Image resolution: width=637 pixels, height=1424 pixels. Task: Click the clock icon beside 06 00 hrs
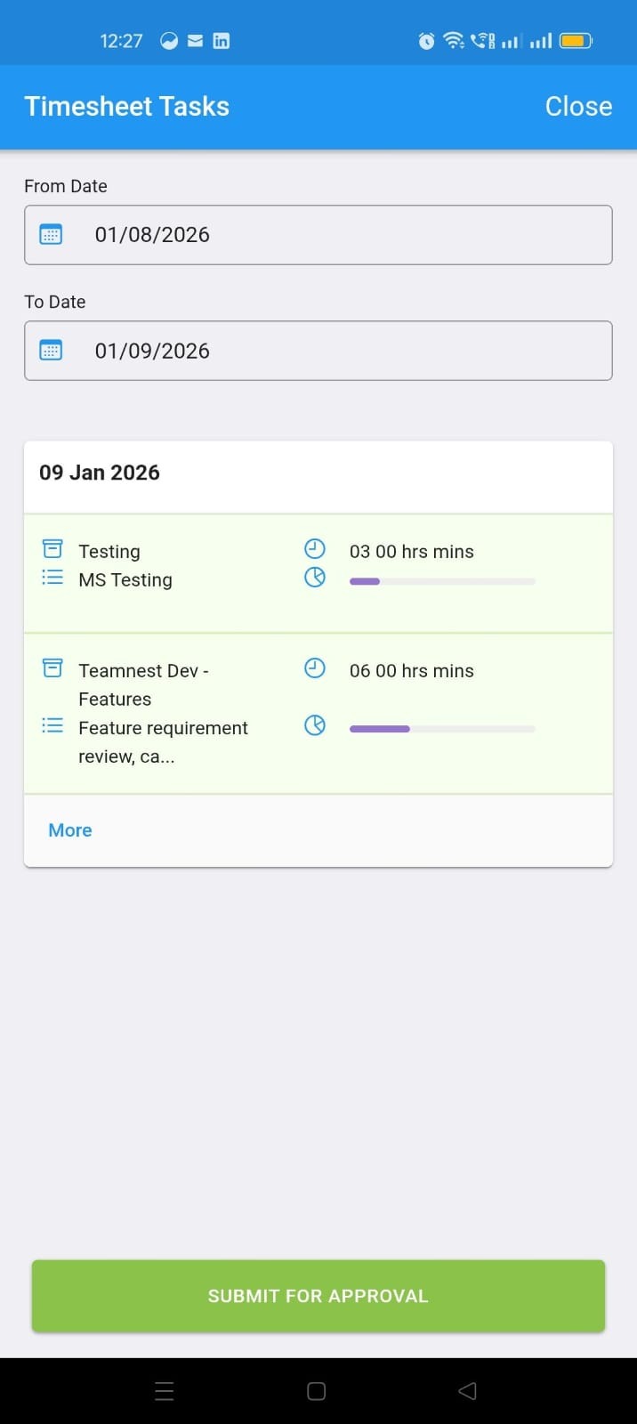pos(315,668)
